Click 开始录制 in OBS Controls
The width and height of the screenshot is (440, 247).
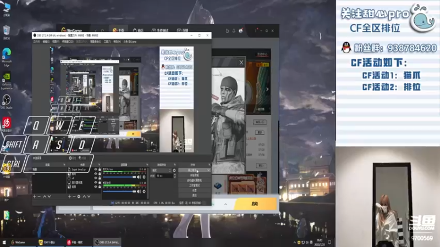pos(194,175)
